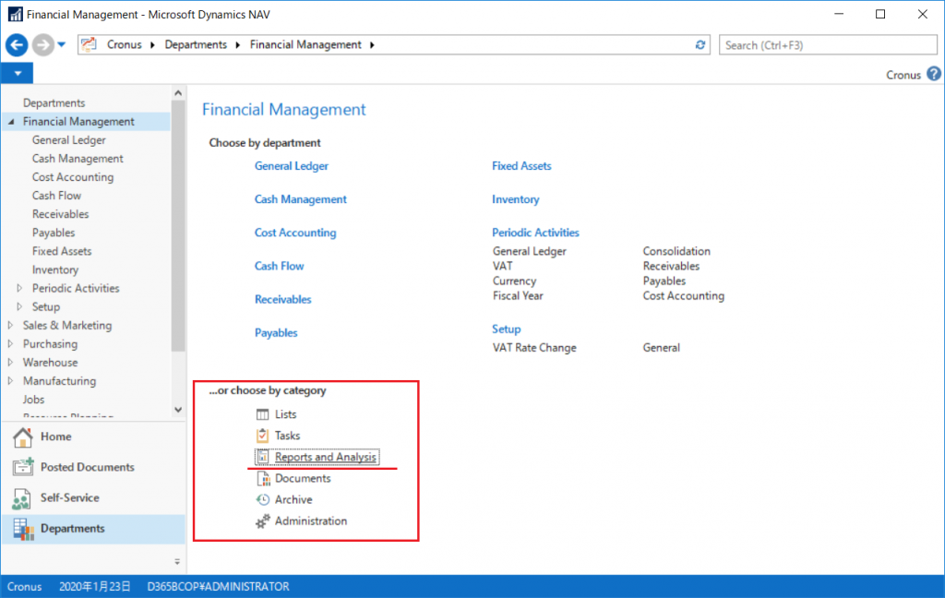Open breadcrumb arrow after Departments
945x598 pixels.
(238, 45)
